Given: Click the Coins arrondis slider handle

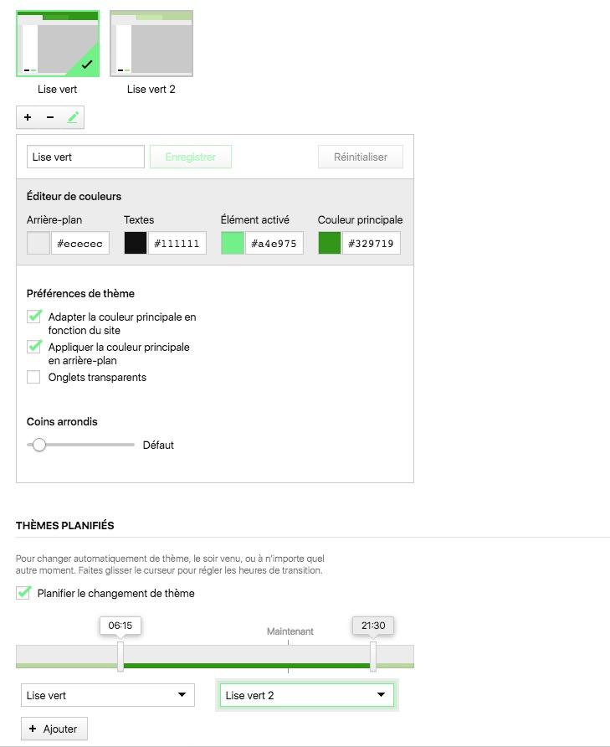Looking at the screenshot, I should 38,445.
